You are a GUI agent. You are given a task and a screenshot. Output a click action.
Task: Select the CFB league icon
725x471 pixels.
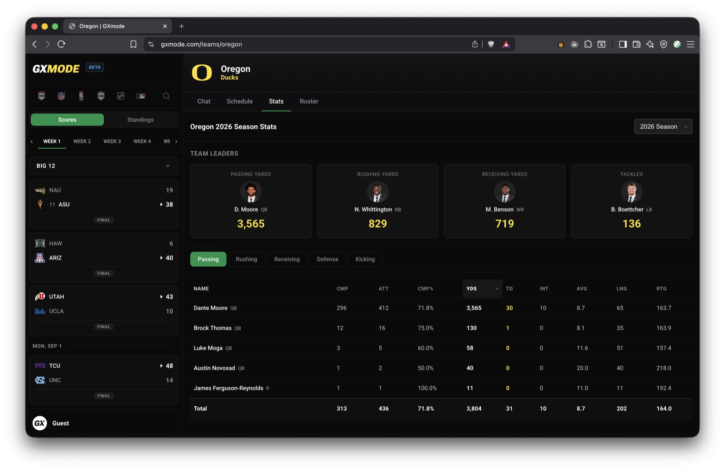click(x=41, y=96)
